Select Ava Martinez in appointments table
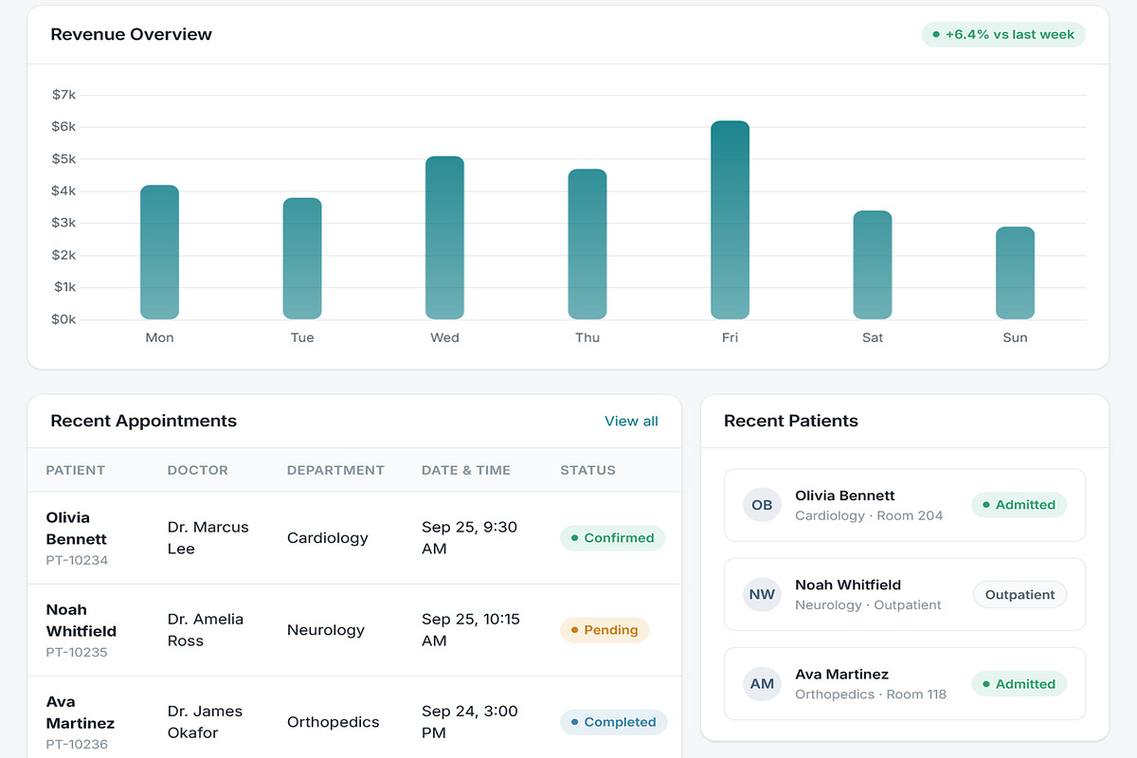 81,713
